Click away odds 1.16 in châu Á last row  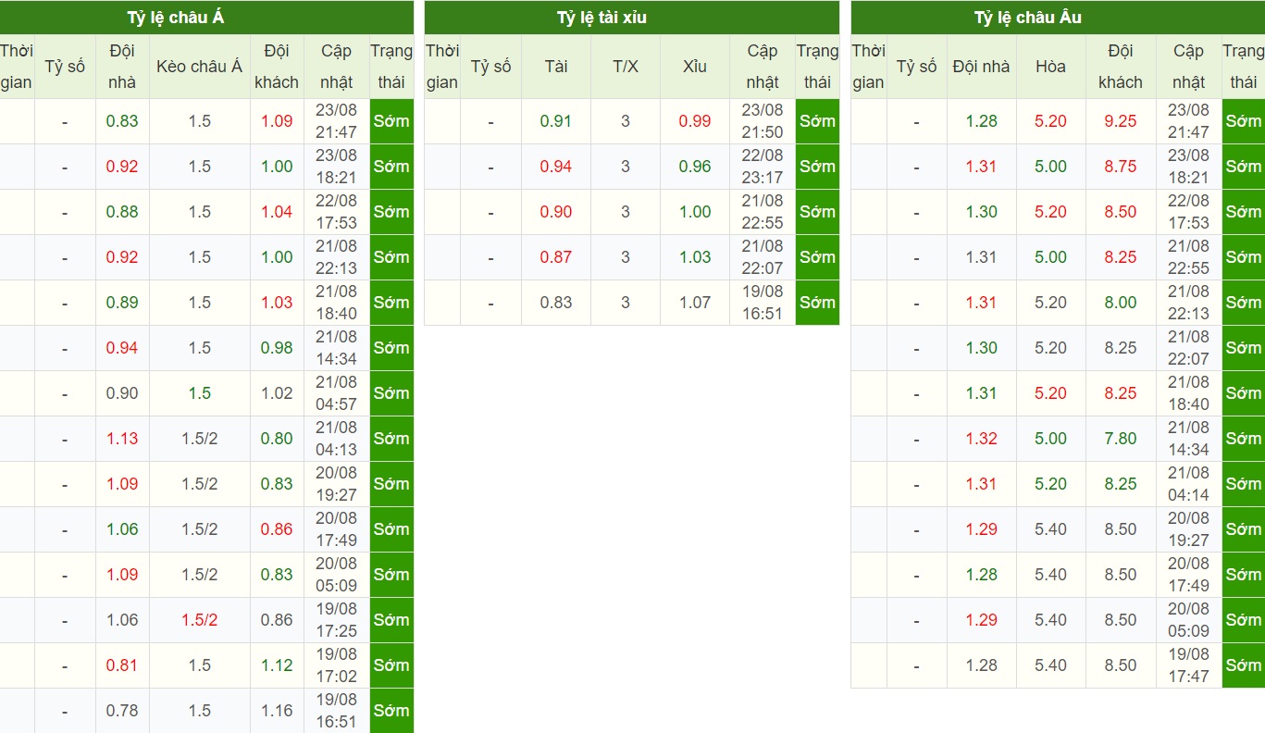pos(277,711)
